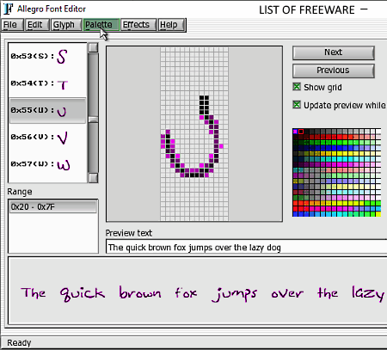The image size is (387, 350).
Task: Click glyph list scroll up arrow
Action: (x=93, y=47)
